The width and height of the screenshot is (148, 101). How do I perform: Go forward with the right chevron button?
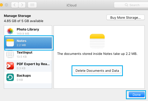click(x=22, y=5)
